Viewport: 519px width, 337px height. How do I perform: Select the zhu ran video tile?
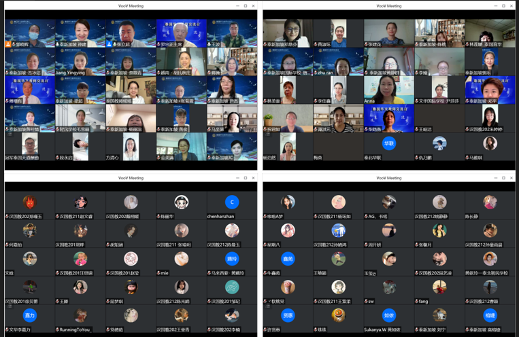pos(338,62)
